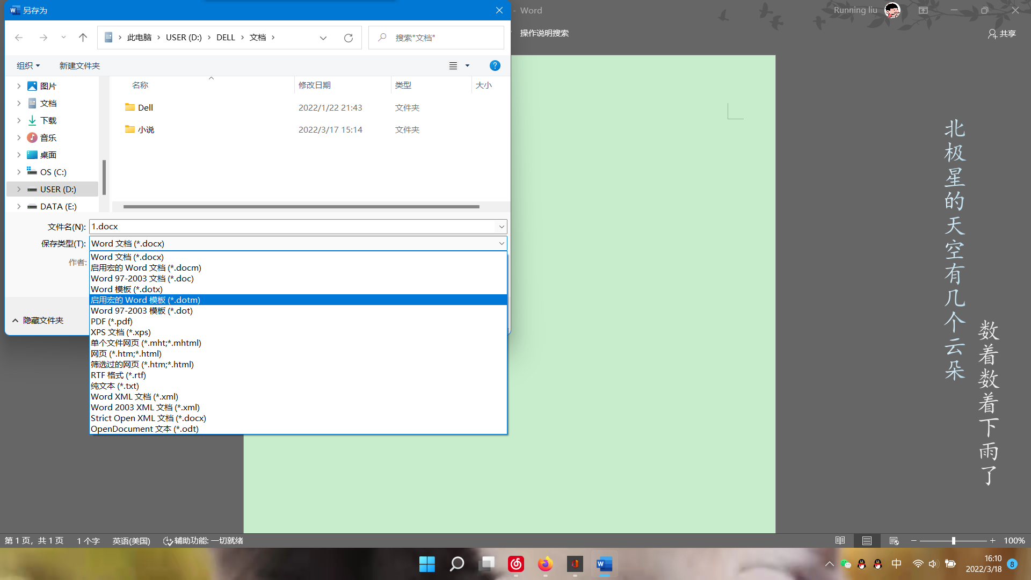Click the share person icon

coord(992,34)
